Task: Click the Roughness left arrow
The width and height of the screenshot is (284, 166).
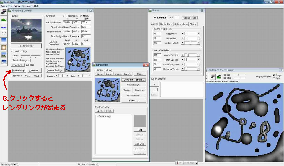Action: coord(183,33)
